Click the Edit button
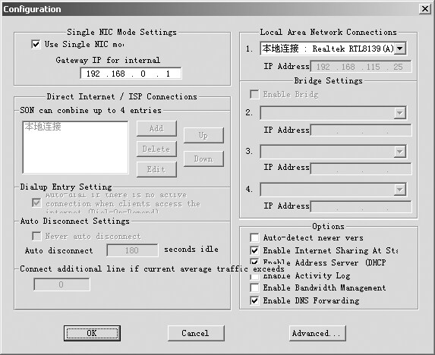Image resolution: width=435 pixels, height=355 pixels. point(156,169)
